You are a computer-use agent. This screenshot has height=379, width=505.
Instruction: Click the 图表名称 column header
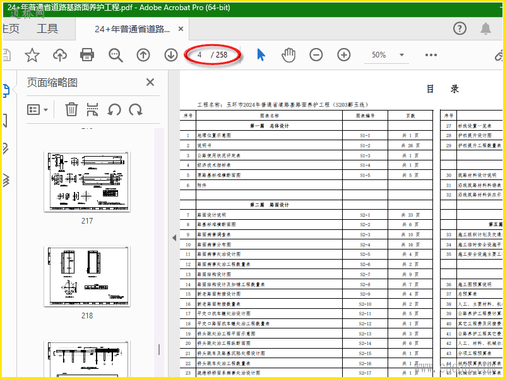270,116
